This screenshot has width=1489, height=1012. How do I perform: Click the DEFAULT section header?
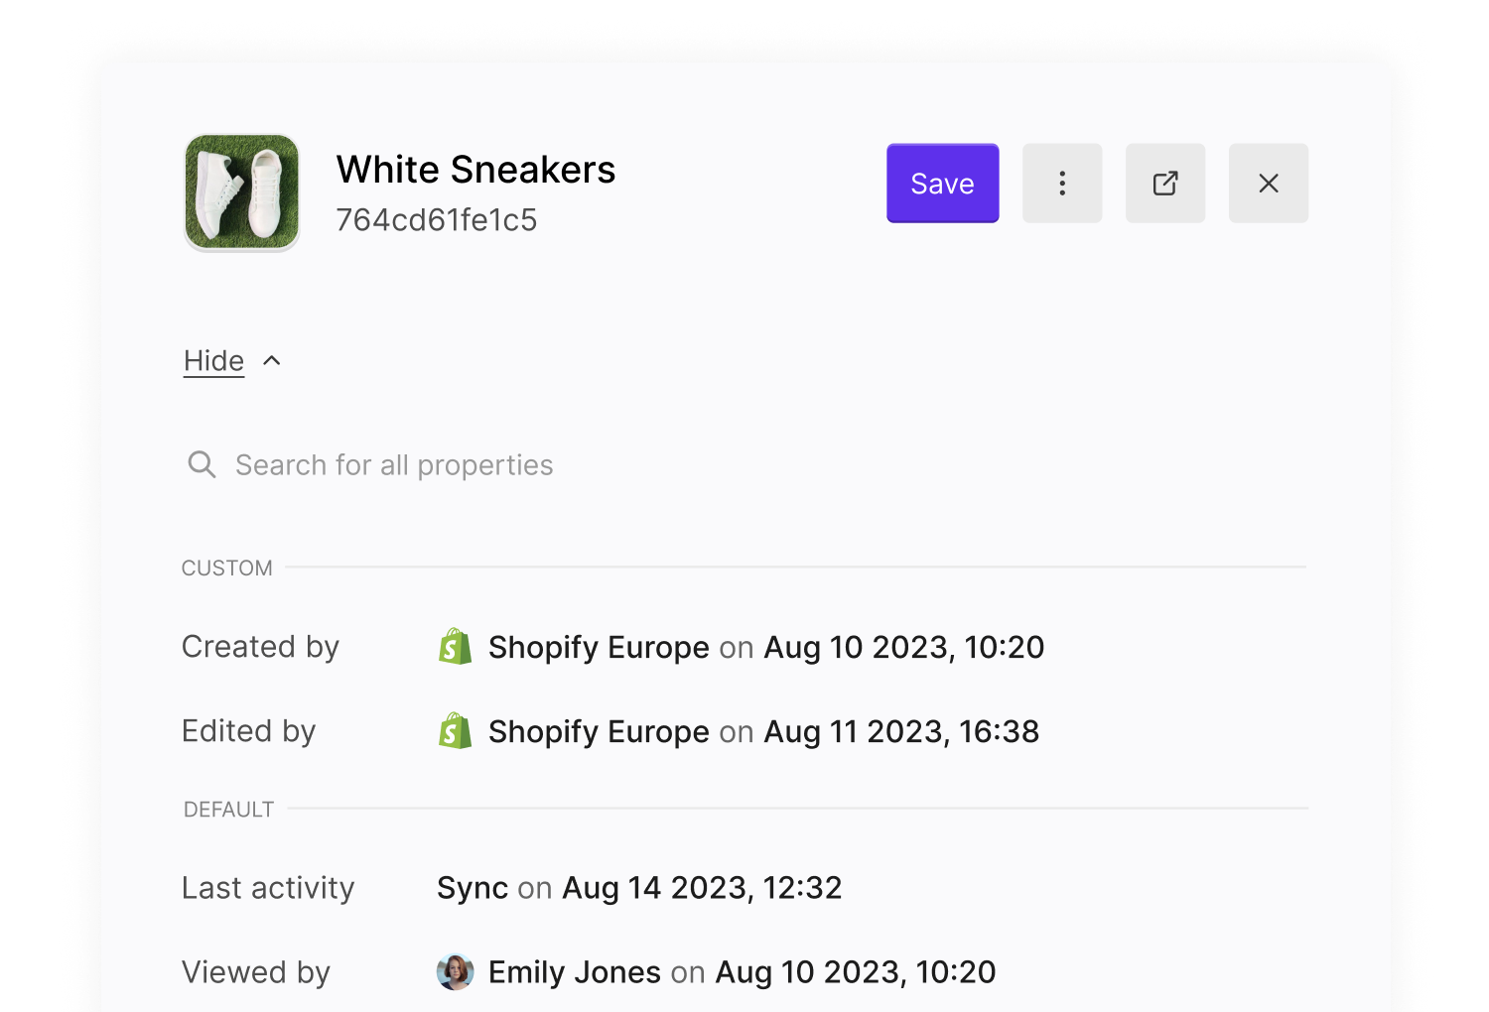pos(228,810)
